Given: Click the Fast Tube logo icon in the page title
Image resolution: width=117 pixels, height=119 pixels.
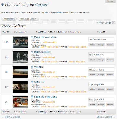Looking at the screenshot, I should pyautogui.click(x=3, y=4).
